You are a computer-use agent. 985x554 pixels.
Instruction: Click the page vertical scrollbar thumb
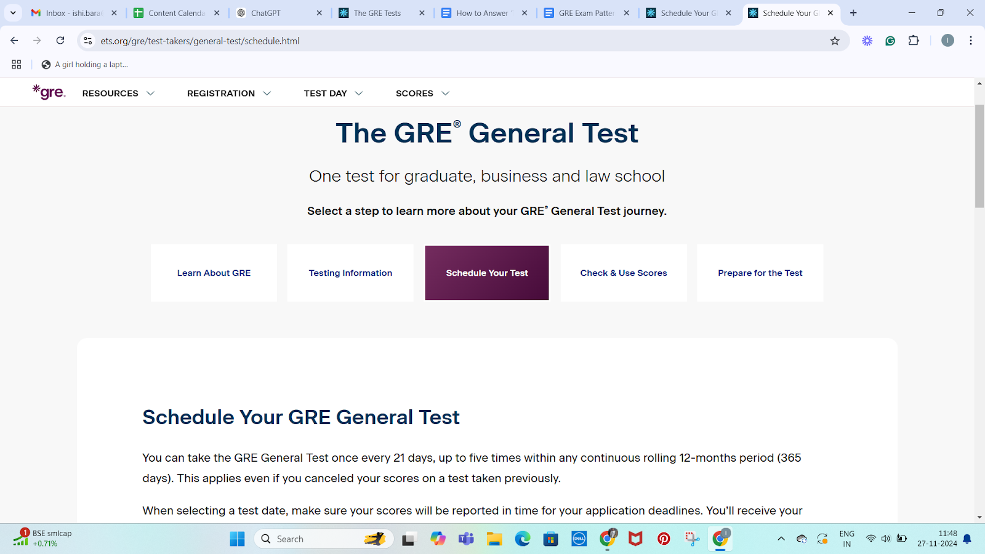pyautogui.click(x=979, y=156)
